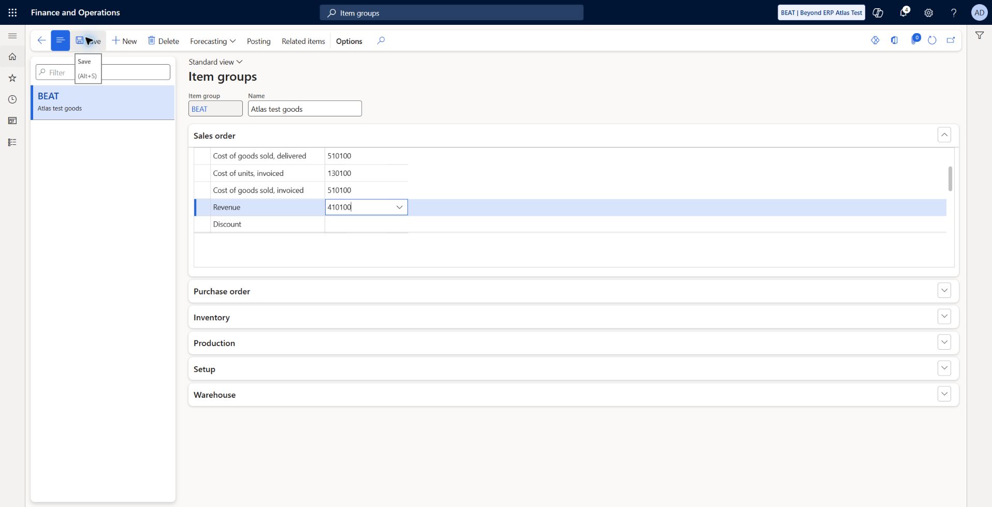Open the Standard view selector
Viewport: 992px width, 507px height.
pos(215,62)
